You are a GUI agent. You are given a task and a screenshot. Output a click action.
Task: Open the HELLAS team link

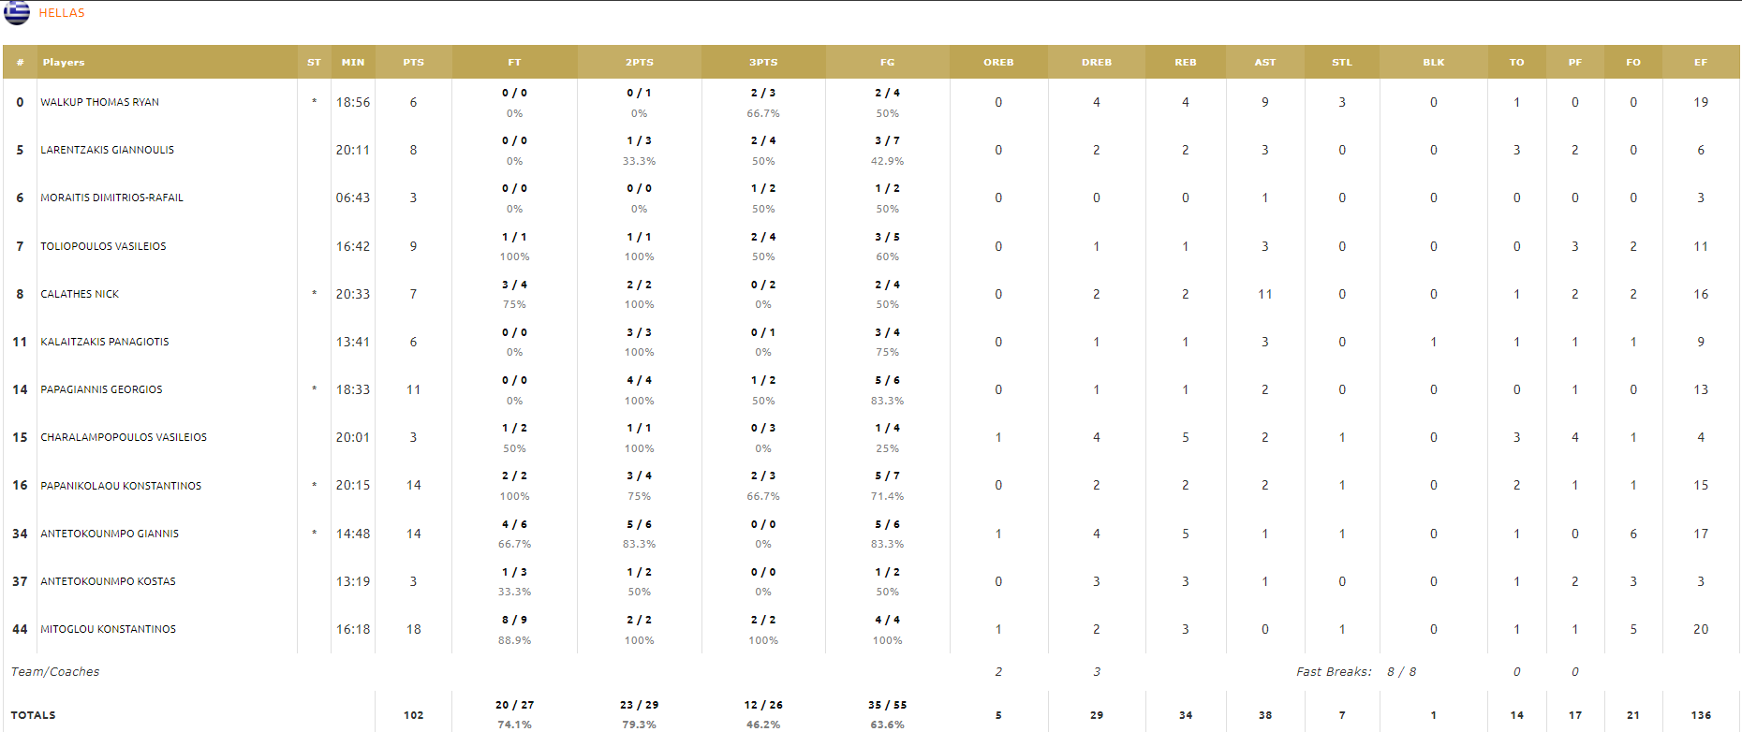click(62, 13)
